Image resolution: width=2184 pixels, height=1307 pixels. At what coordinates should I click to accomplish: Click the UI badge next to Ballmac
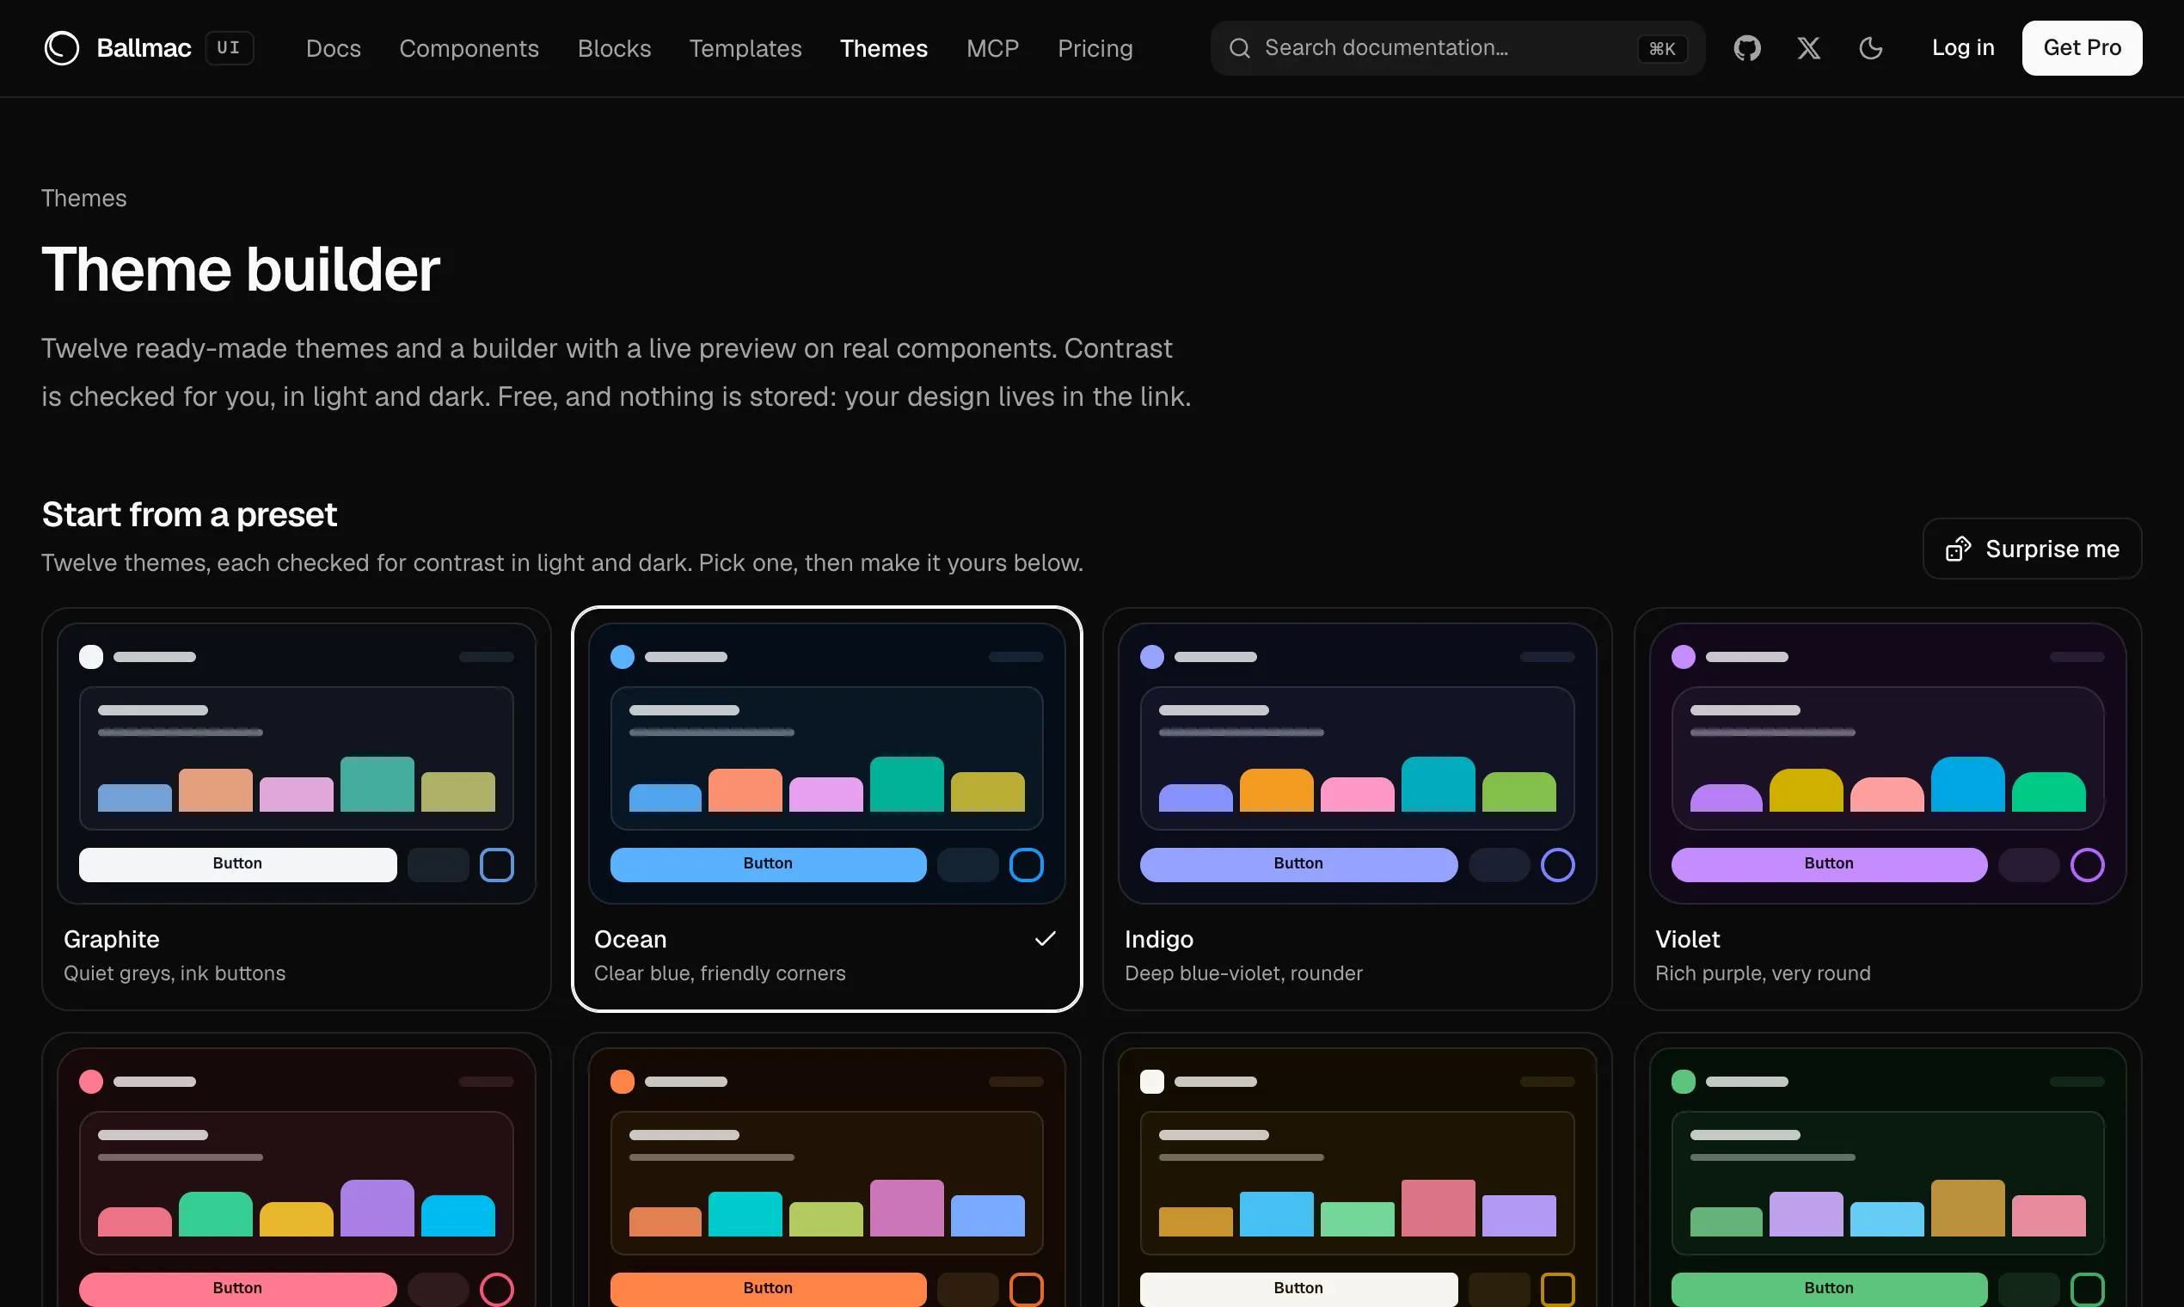coord(229,47)
